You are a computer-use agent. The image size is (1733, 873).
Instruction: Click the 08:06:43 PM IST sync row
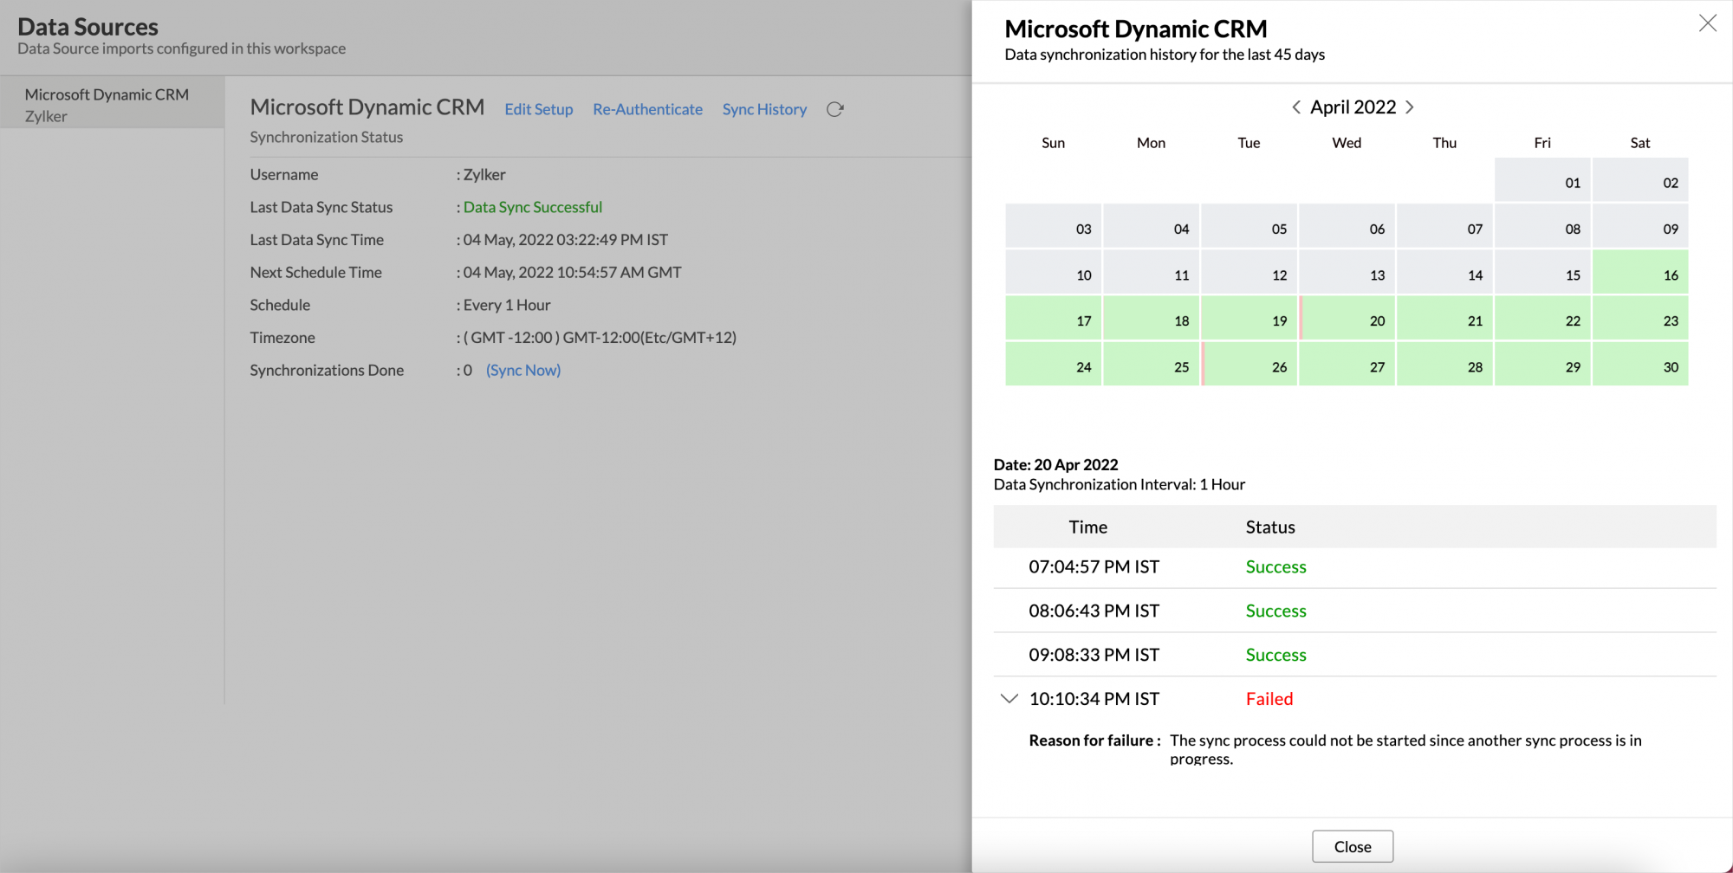(1354, 611)
